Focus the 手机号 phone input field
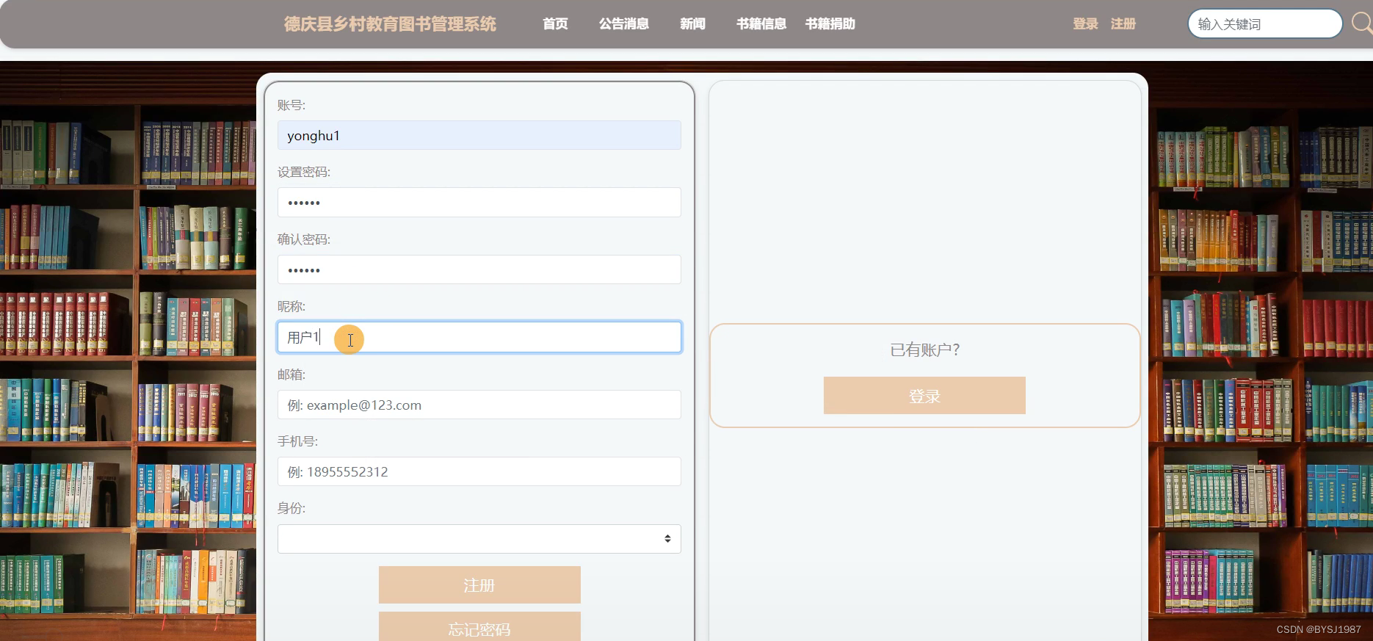This screenshot has height=641, width=1373. pyautogui.click(x=479, y=471)
